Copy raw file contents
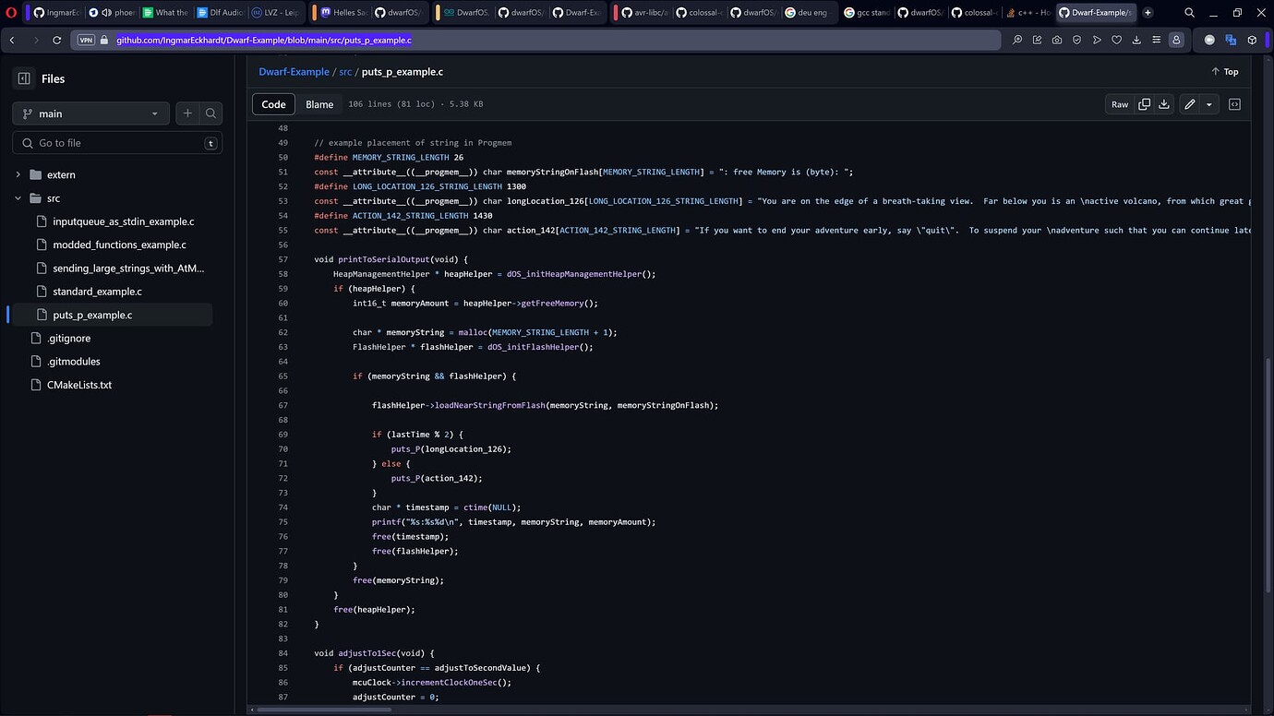The height and width of the screenshot is (716, 1274). pos(1144,104)
